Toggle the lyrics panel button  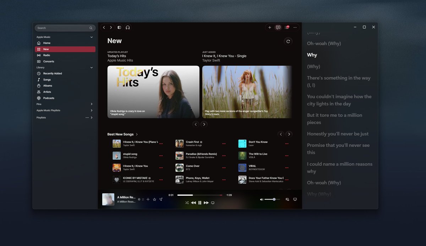pos(278,27)
